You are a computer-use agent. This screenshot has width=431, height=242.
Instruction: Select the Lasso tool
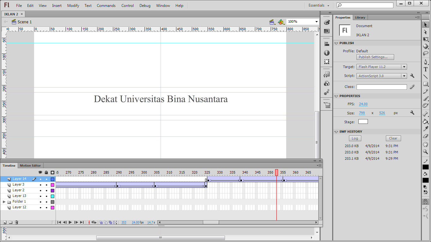pyautogui.click(x=426, y=54)
